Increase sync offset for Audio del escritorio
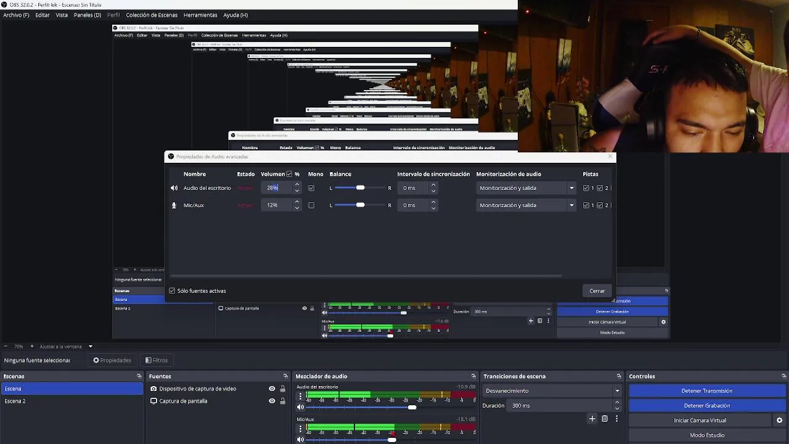The height and width of the screenshot is (444, 789). (x=433, y=184)
